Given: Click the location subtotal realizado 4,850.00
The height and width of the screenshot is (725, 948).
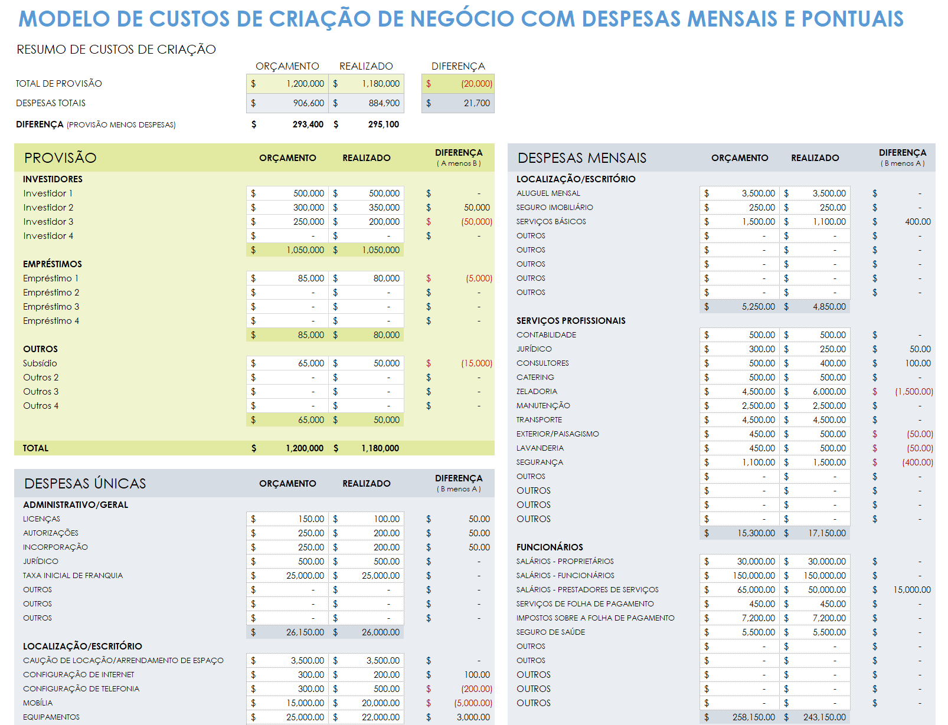Looking at the screenshot, I should pyautogui.click(x=815, y=307).
